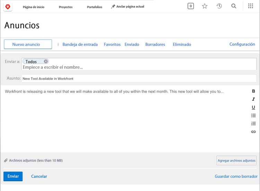This screenshot has height=191, width=260.
Task: Open the notifications counter badge
Action: coord(191,6)
